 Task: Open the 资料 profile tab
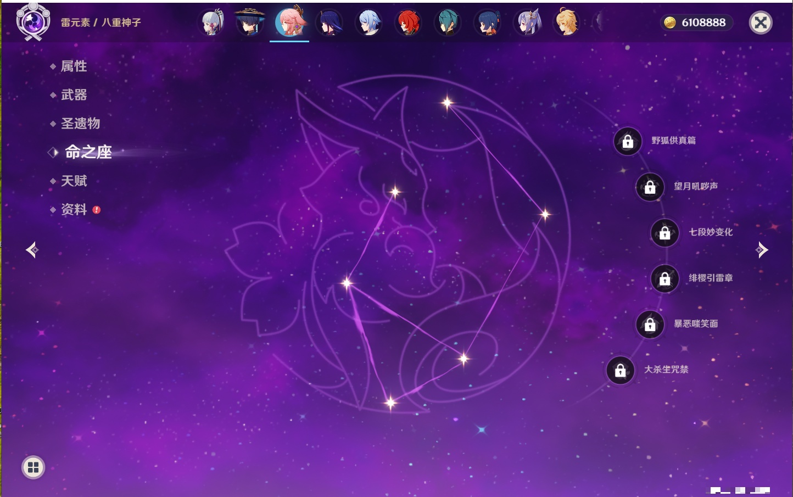74,209
